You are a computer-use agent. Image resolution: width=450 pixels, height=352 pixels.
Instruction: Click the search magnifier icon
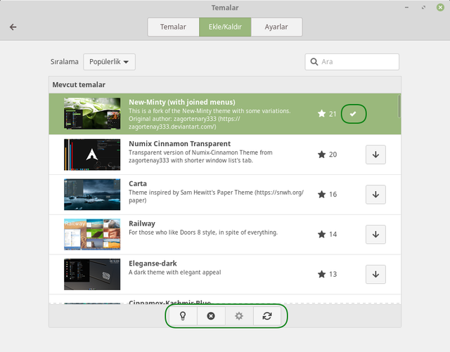coord(314,62)
